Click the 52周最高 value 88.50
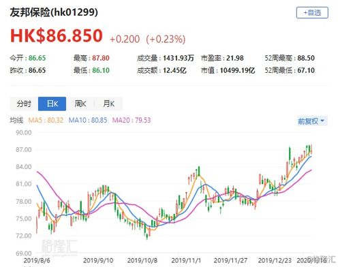The height and width of the screenshot is (267, 340). coord(306,58)
